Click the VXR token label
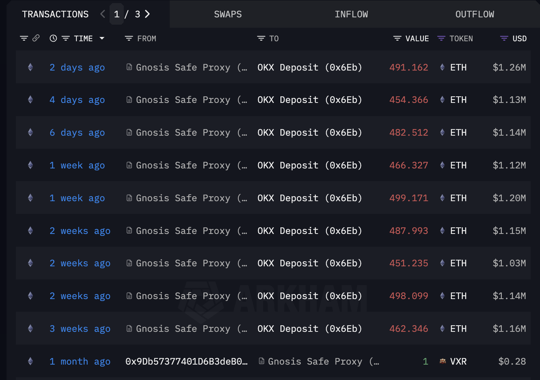Viewport: 540px width, 380px height. click(x=458, y=362)
